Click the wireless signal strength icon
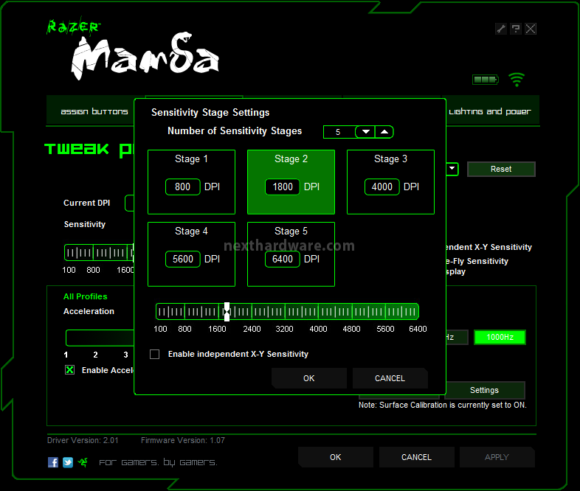Image resolution: width=580 pixels, height=491 pixels. point(517,80)
